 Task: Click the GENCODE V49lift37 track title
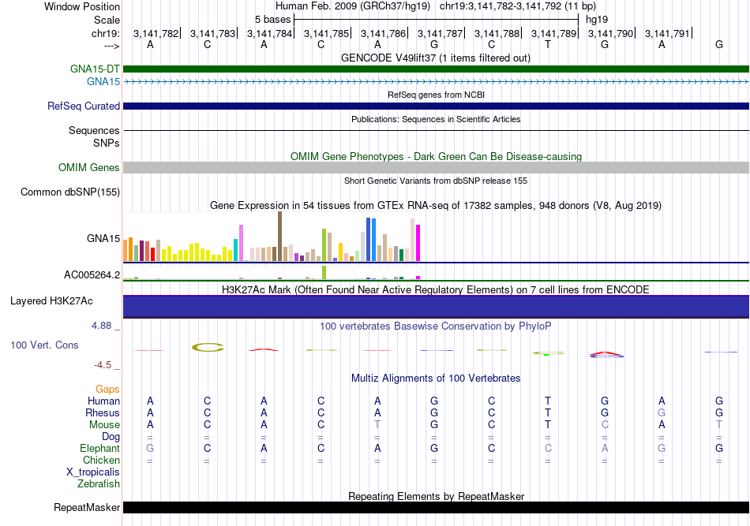pyautogui.click(x=436, y=58)
